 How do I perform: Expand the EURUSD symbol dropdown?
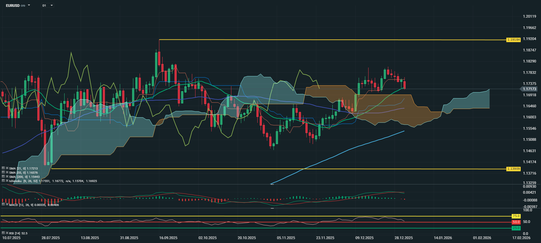[29, 5]
